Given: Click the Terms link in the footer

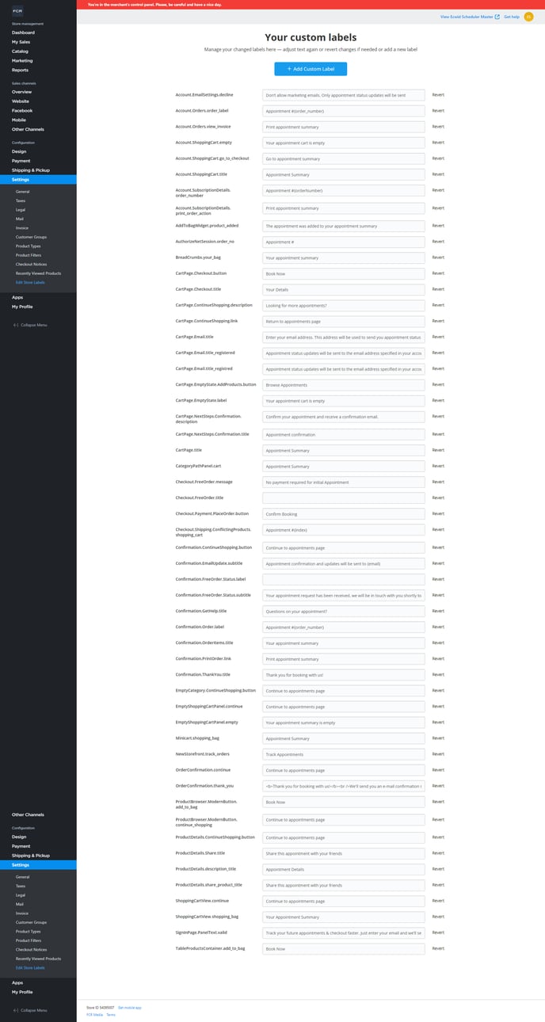Looking at the screenshot, I should [x=111, y=1014].
